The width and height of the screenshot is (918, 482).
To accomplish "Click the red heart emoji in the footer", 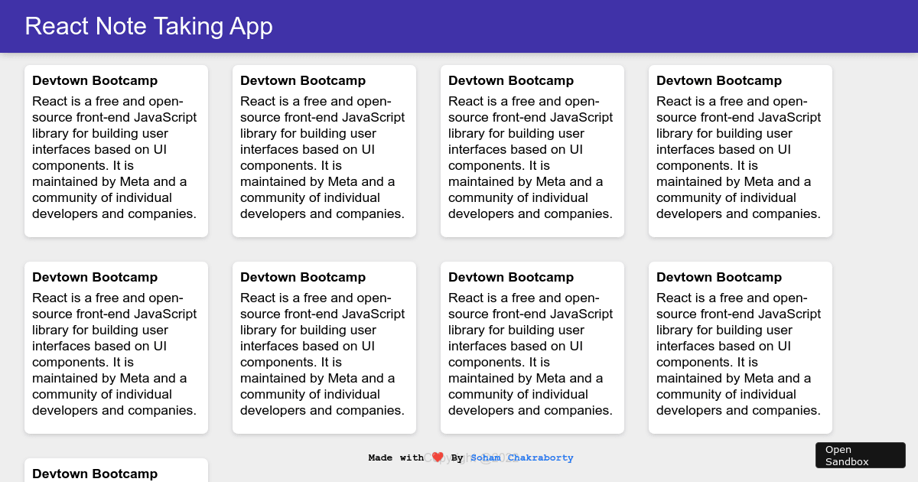I will coord(437,457).
